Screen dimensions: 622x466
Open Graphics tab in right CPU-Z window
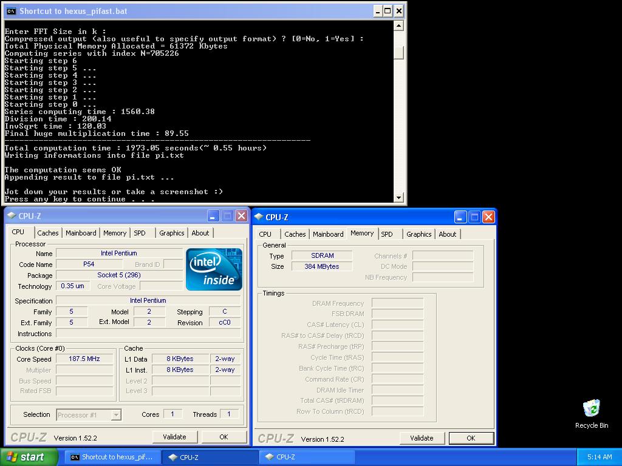pos(419,234)
